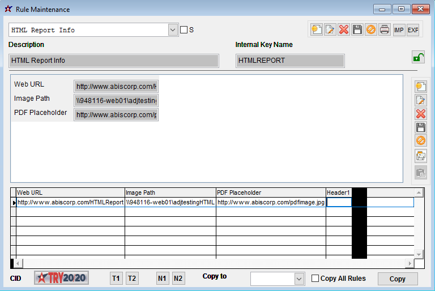435x291 pixels.
Task: Toggle the S checkbox
Action: (184, 29)
